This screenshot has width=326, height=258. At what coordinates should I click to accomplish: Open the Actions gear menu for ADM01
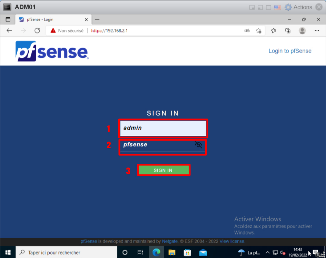pos(298,7)
